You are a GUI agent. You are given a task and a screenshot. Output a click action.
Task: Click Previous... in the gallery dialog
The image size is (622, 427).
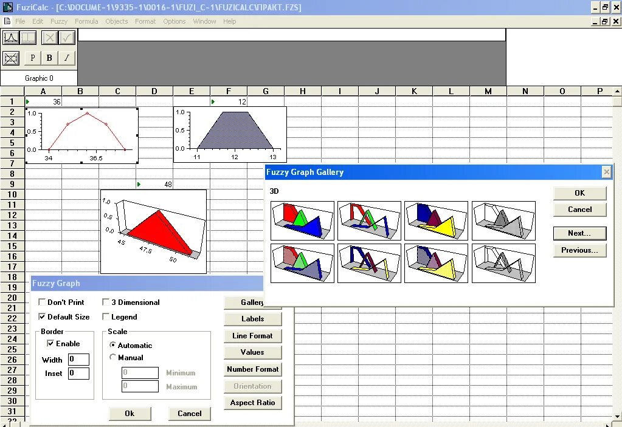[x=579, y=250]
